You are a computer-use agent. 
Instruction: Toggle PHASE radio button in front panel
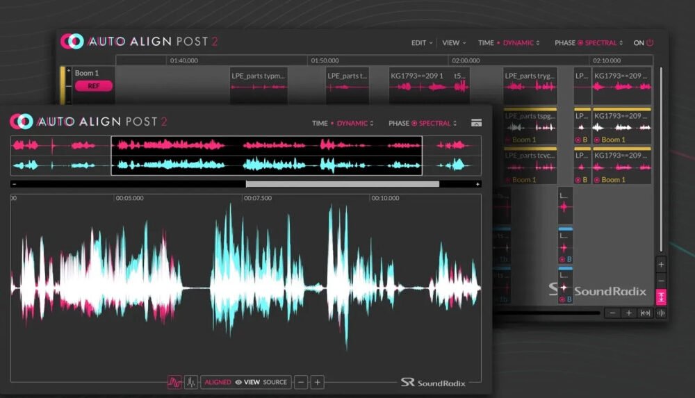414,124
